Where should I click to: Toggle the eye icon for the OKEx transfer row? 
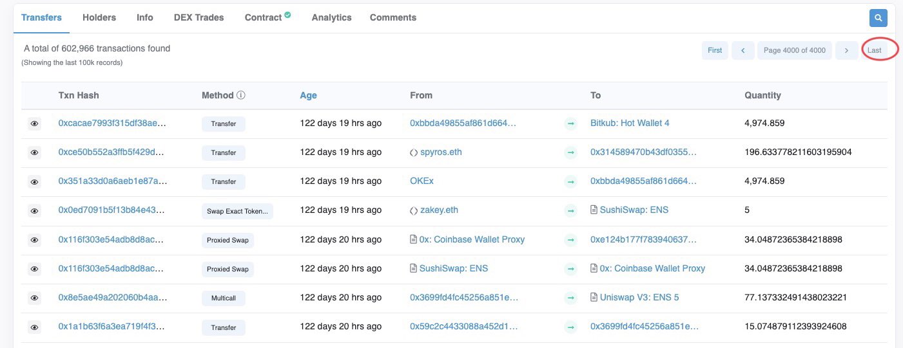(35, 182)
